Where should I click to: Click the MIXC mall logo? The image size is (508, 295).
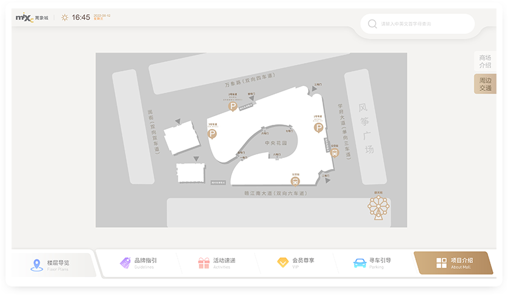(30, 18)
